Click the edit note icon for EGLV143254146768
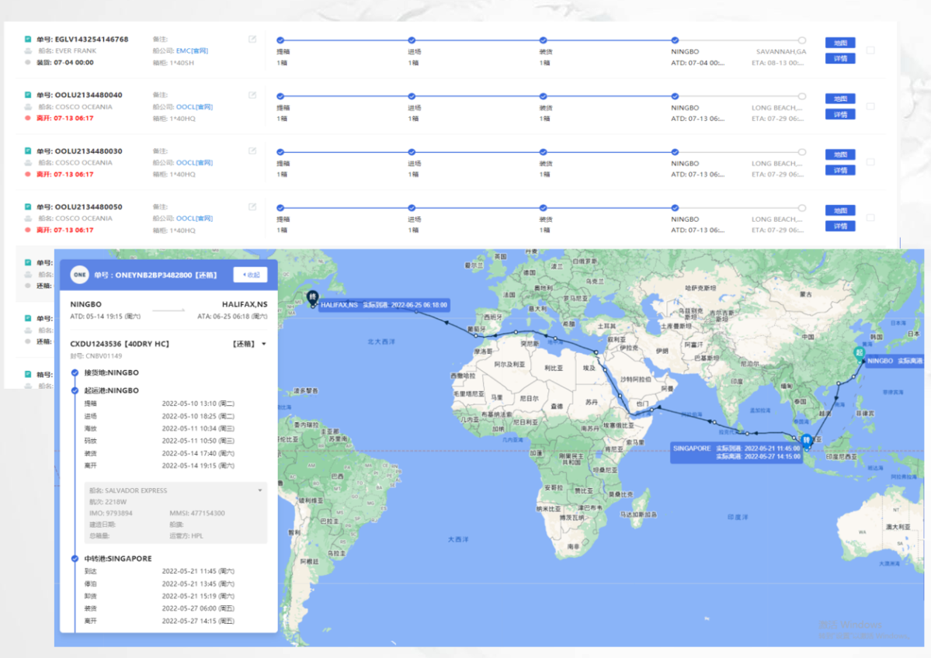 (x=252, y=40)
